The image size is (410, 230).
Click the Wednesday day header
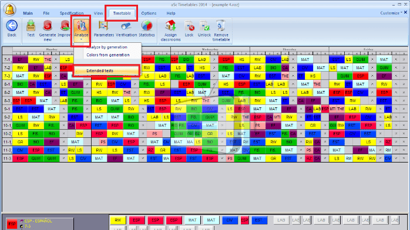pos(210,49)
